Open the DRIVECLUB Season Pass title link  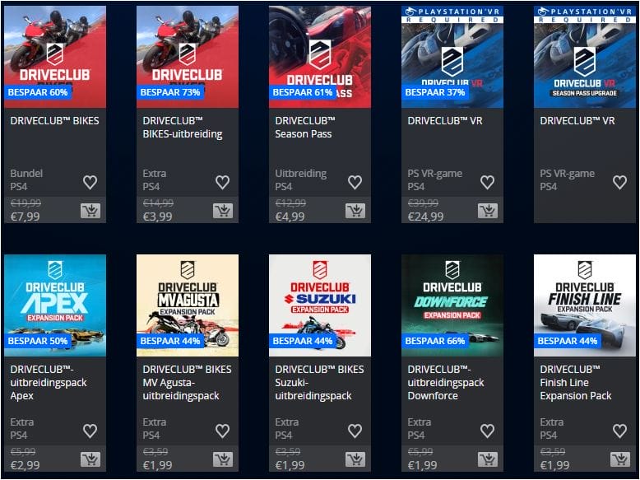tap(305, 127)
